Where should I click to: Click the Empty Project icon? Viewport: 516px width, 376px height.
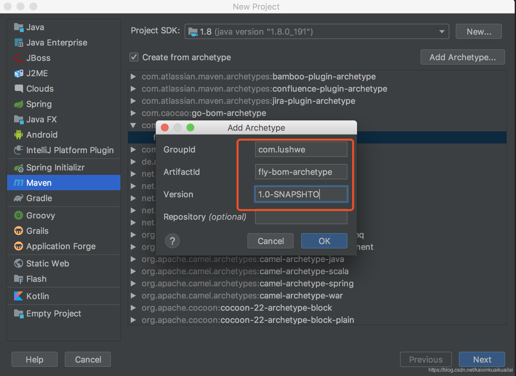tap(19, 314)
